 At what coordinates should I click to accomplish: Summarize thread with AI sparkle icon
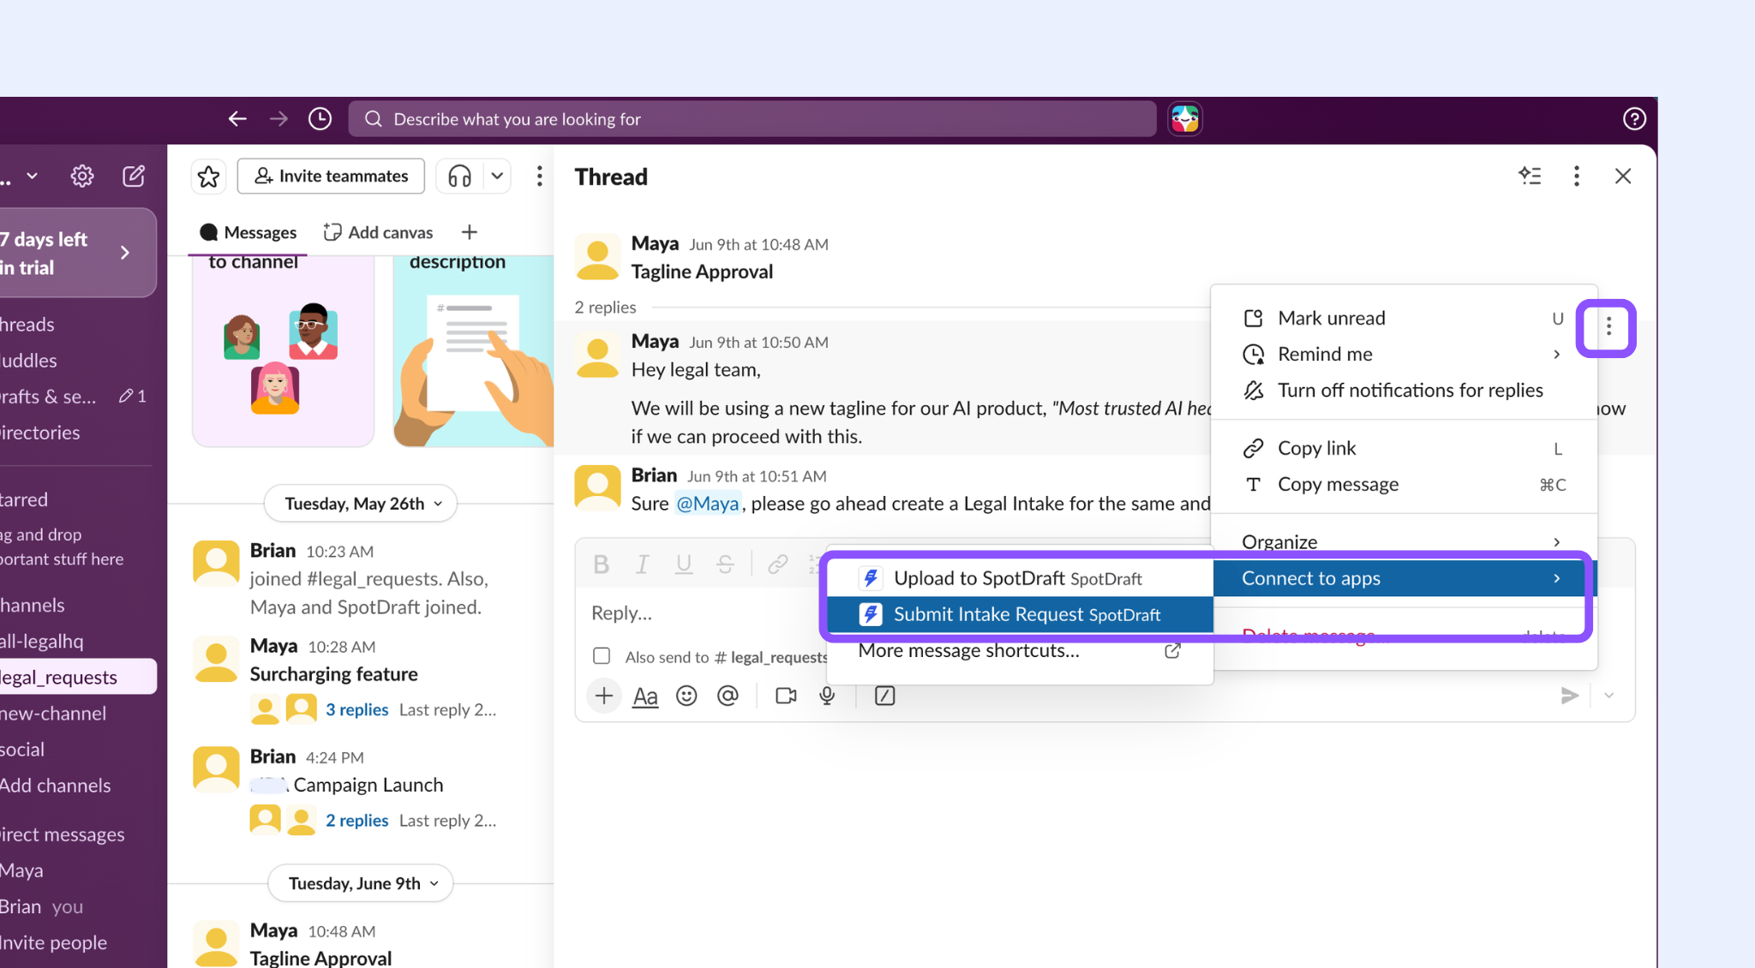coord(1530,176)
